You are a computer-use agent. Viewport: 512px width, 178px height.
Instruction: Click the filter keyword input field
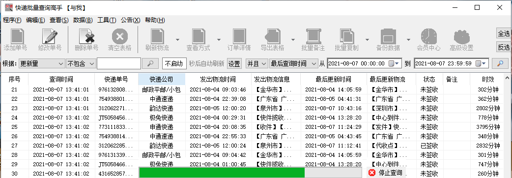(x=119, y=63)
